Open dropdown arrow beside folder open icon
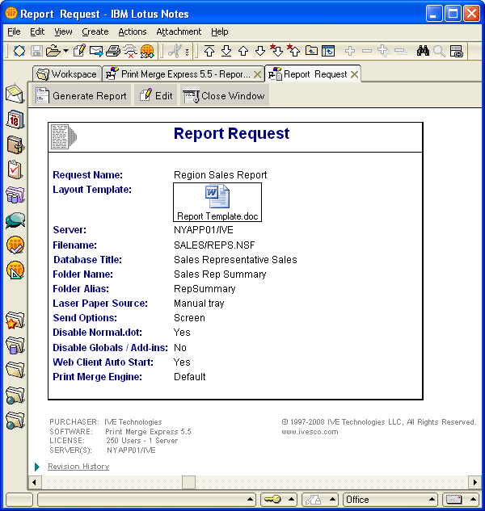This screenshot has width=485, height=511. click(65, 51)
